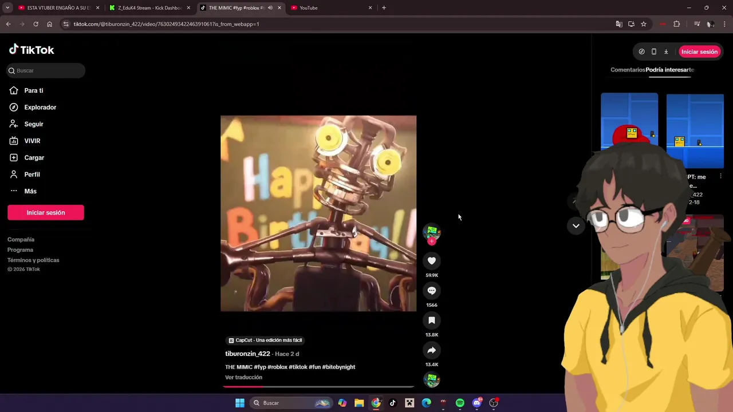Go back in browser
The image size is (733, 412).
(8, 24)
